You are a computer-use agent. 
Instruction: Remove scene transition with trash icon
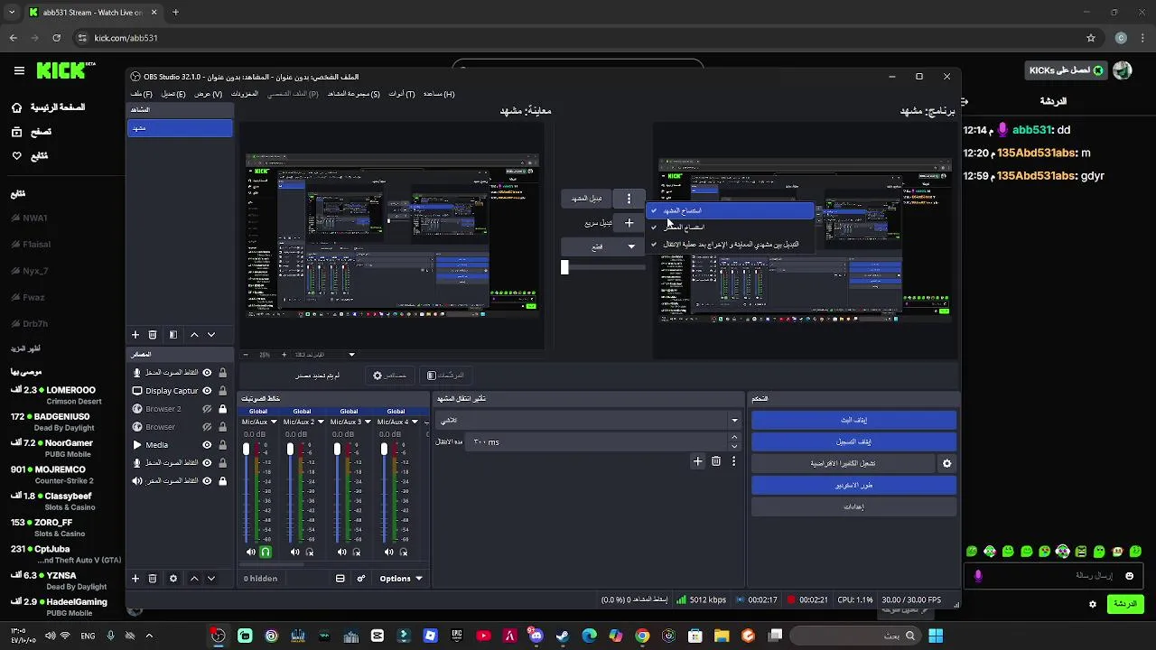point(716,461)
